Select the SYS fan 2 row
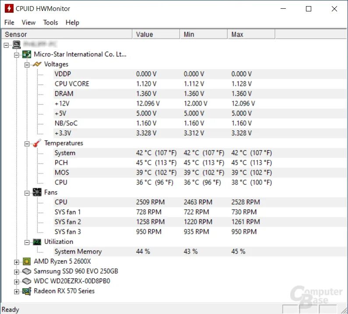This screenshot has height=314, width=348. coord(200,222)
